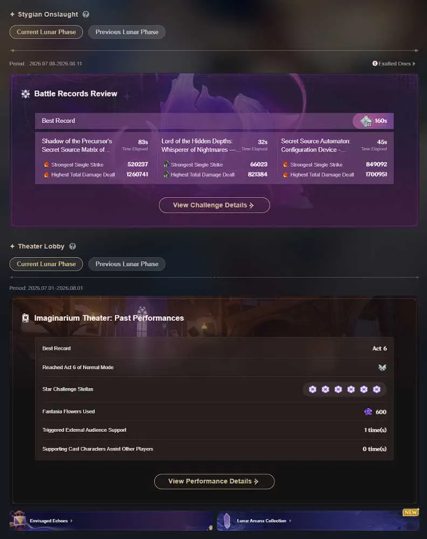Open the Envisaged Echoes banner
The image size is (427, 539).
point(111,521)
